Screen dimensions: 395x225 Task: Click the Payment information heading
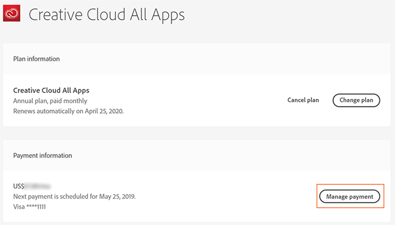pos(42,155)
